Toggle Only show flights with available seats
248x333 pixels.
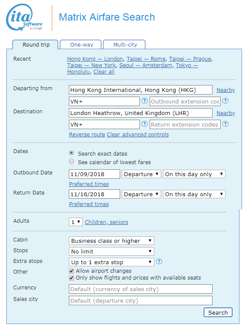point(71,278)
